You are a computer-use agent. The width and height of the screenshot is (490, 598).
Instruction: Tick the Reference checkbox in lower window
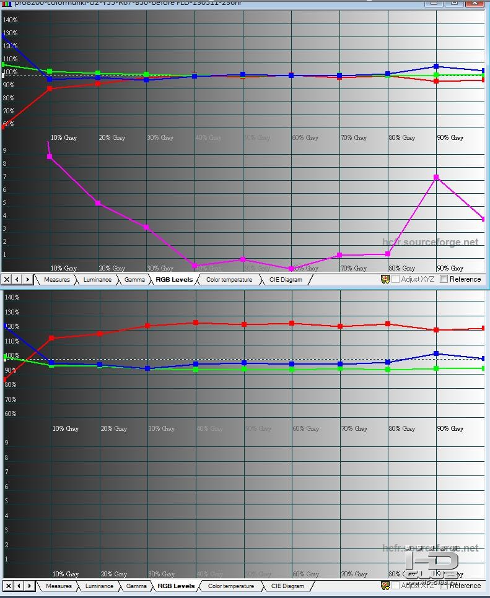click(x=444, y=586)
